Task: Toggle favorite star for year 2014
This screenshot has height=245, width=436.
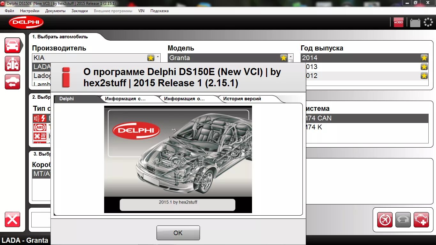Action: click(x=424, y=58)
